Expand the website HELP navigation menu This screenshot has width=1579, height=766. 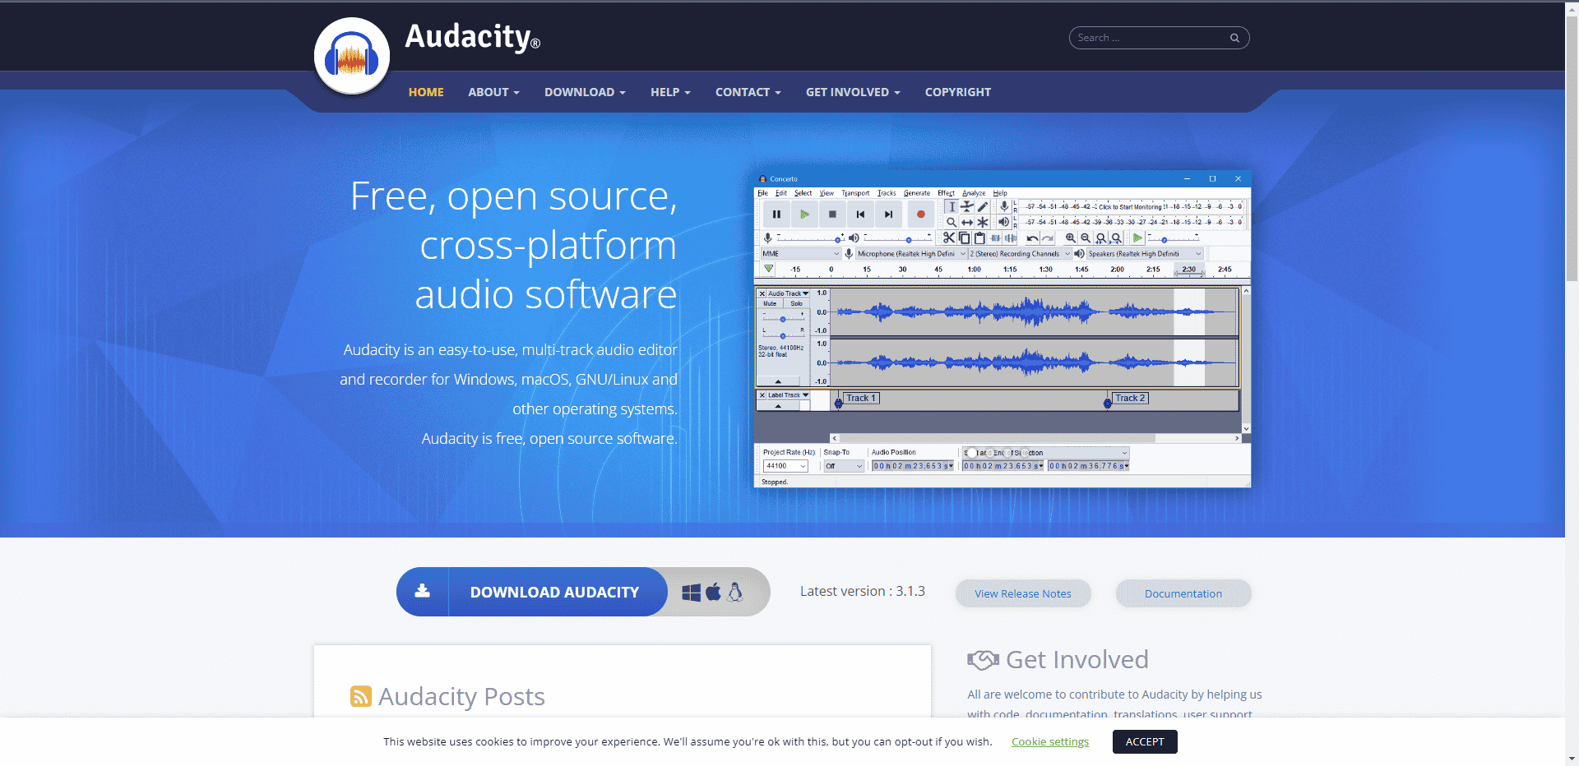pyautogui.click(x=670, y=92)
